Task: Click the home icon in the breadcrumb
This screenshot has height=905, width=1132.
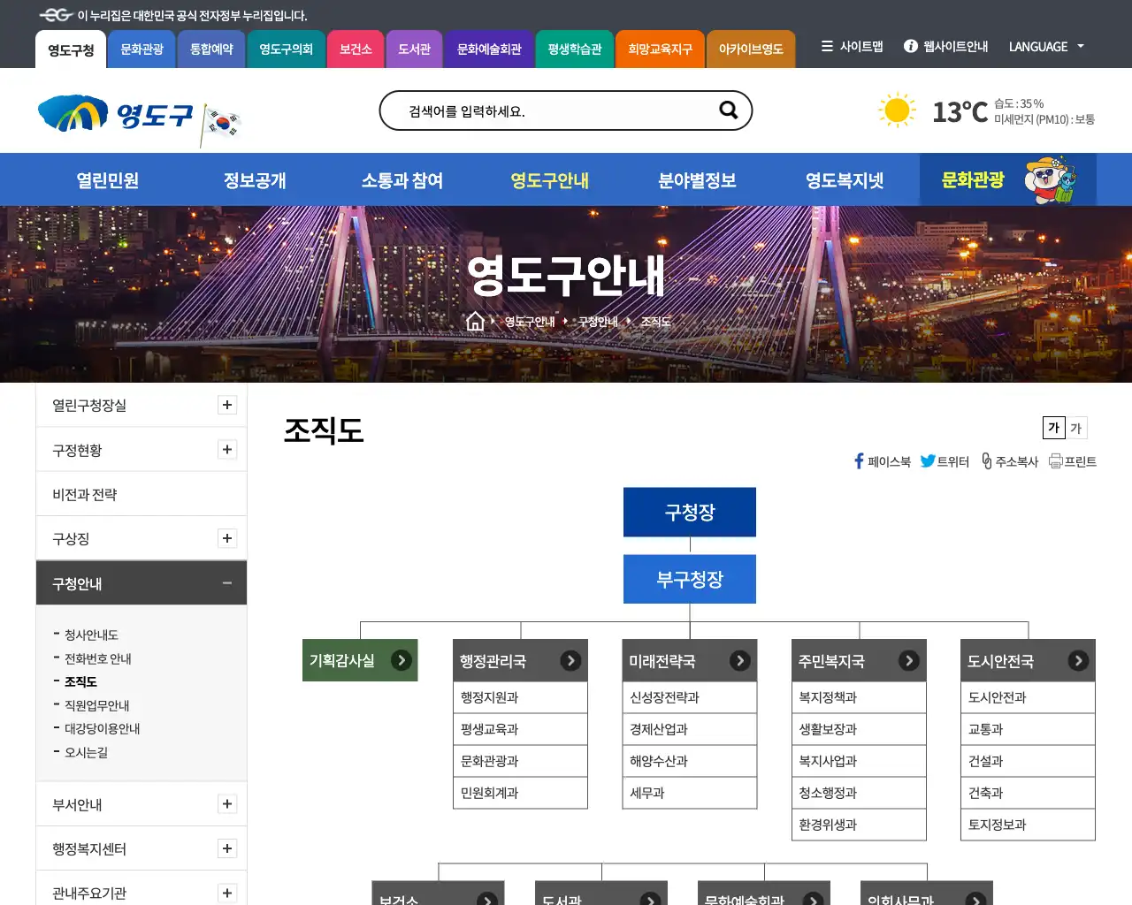Action: [476, 321]
